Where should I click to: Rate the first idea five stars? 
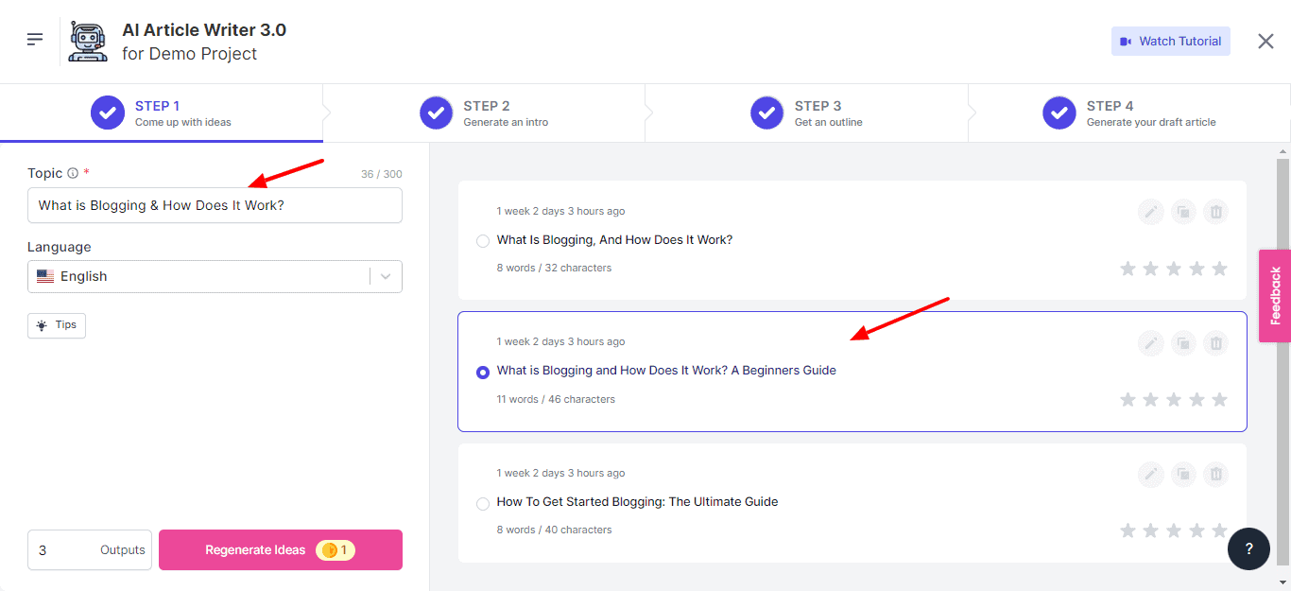(x=1219, y=269)
